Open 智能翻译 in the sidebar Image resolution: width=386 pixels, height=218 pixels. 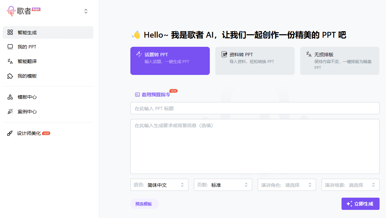tap(48, 61)
